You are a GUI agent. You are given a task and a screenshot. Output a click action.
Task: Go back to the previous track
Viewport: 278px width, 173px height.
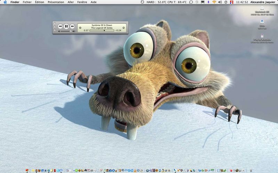pyautogui.click(x=60, y=26)
